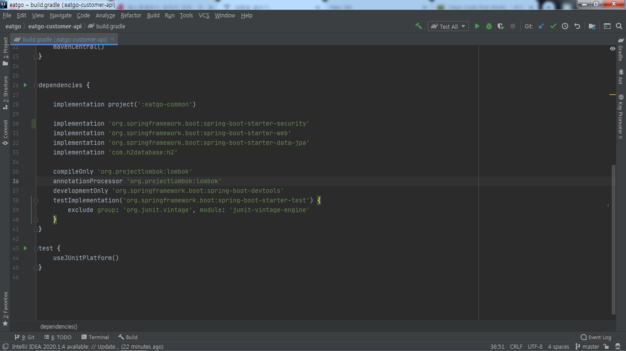Select build.gradle (:eatgo-customer-api) editor tab
The width and height of the screenshot is (626, 351).
click(65, 39)
